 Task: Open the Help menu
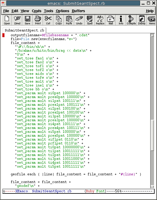coord(150,11)
